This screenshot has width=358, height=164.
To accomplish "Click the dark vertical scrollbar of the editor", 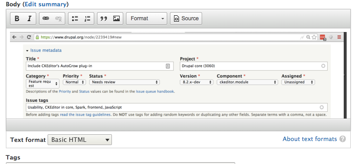I will pos(345,75).
